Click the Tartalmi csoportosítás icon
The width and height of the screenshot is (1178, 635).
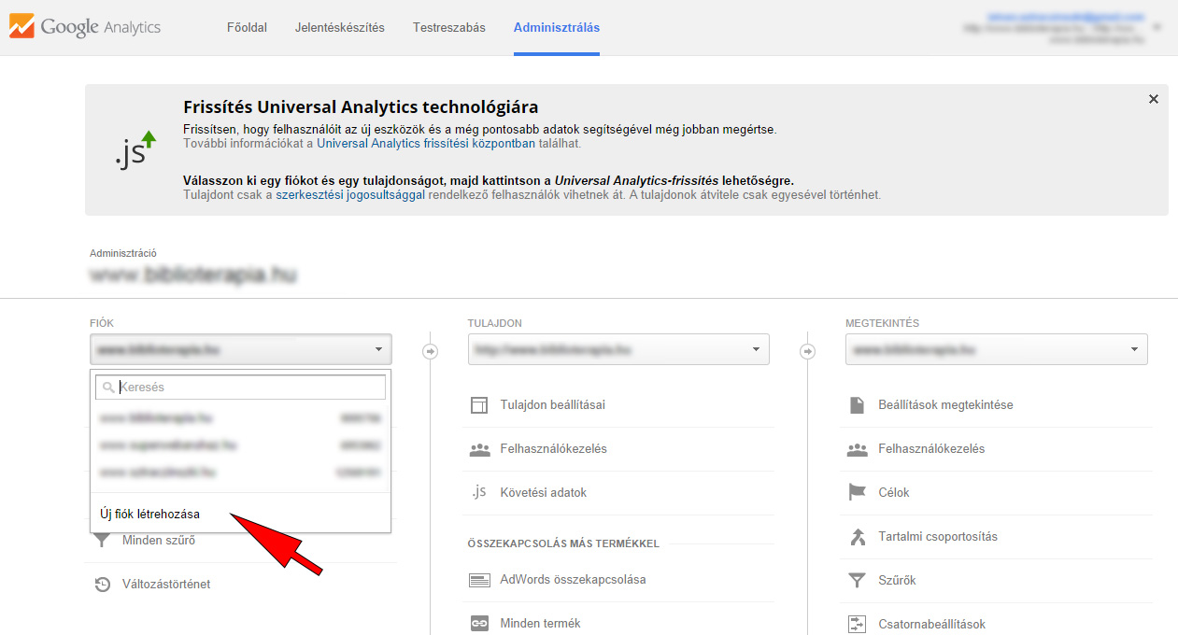[x=857, y=536]
